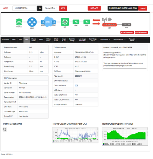
Task: Open the Traffic Graph Downlink Port OLT thumbnail
Action: [75, 135]
